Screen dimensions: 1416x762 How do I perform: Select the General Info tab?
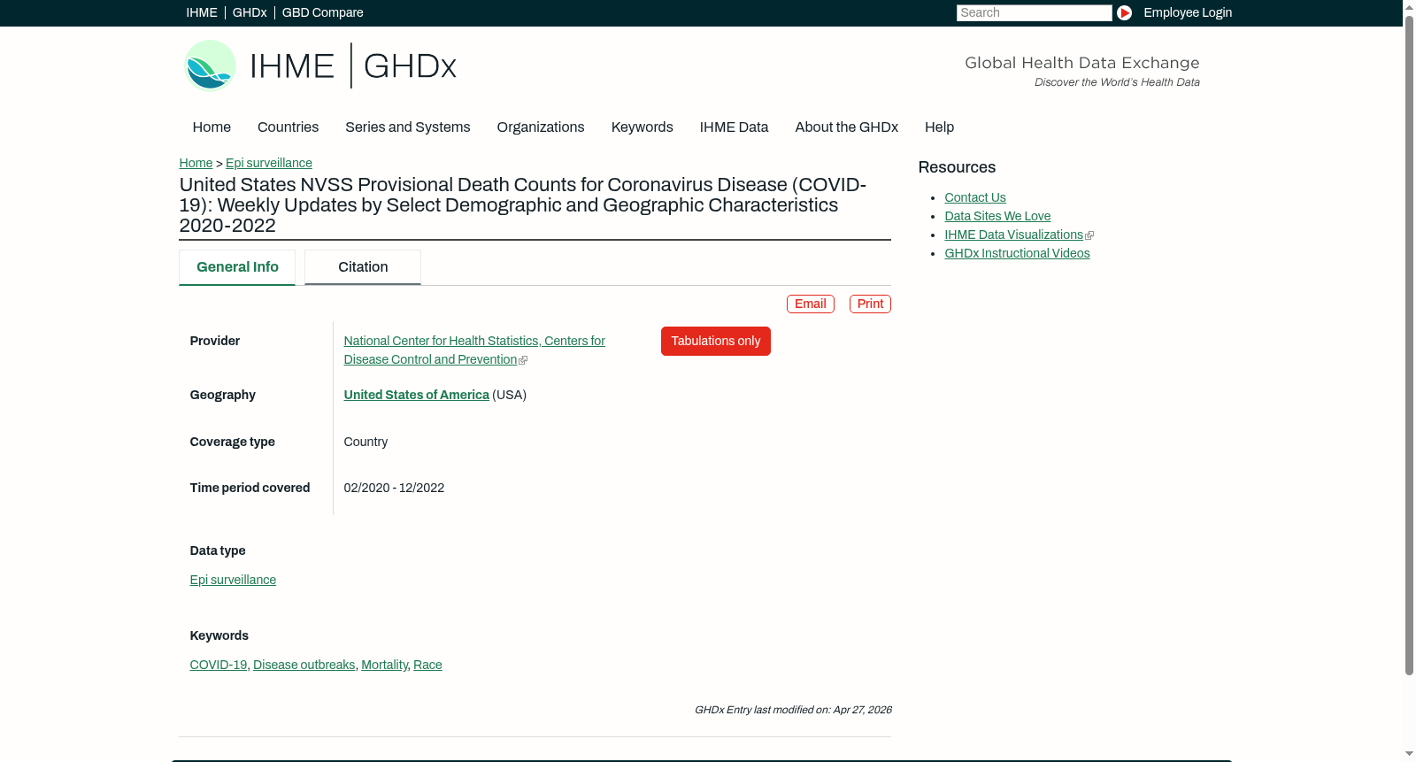tap(237, 267)
